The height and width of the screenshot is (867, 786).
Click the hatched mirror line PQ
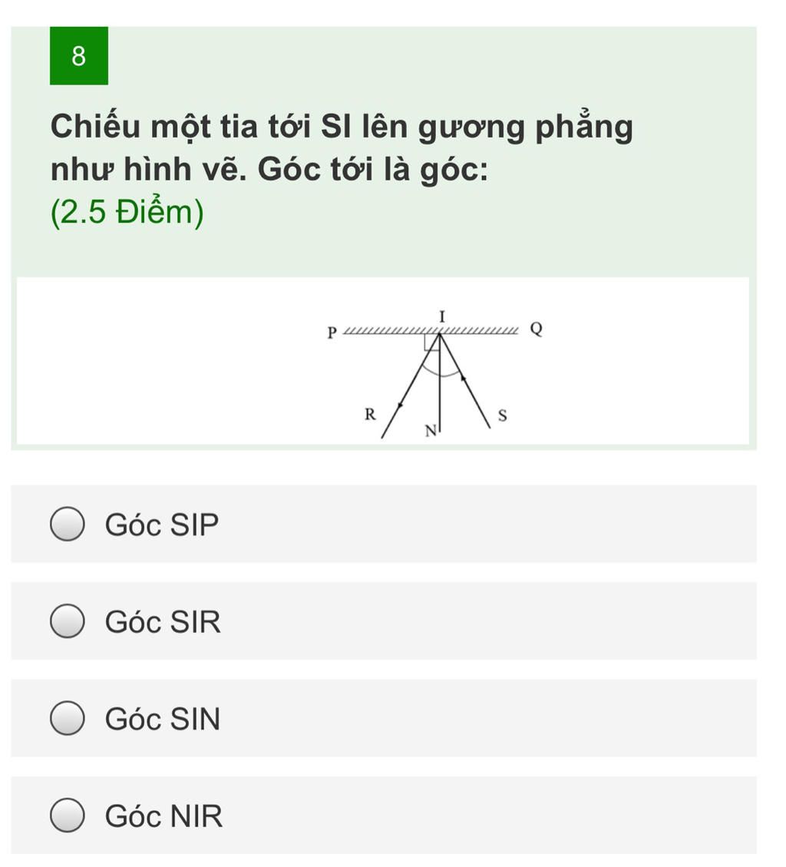coord(431,331)
